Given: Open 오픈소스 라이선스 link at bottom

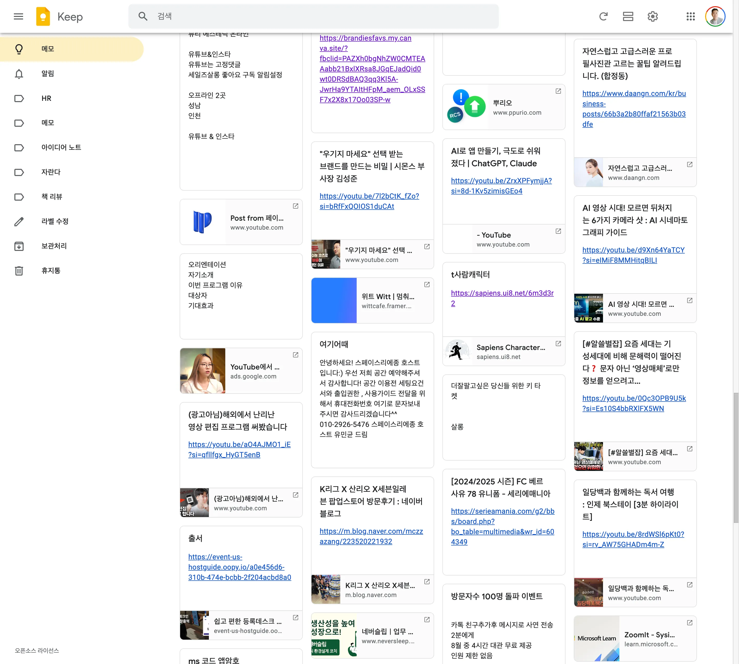Looking at the screenshot, I should click(x=37, y=650).
